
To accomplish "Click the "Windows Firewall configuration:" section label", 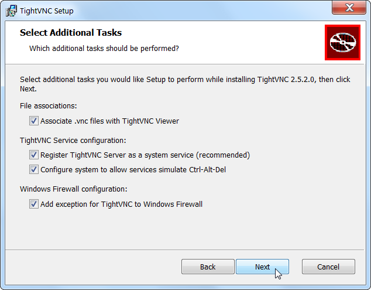I will (74, 189).
